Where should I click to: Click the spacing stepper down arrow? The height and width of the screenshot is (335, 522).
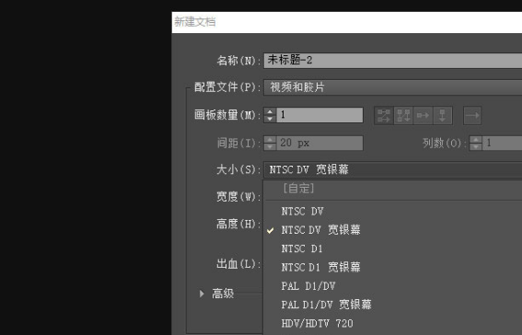pyautogui.click(x=270, y=146)
